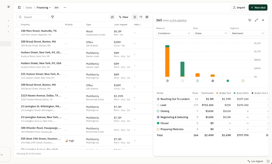Click the Bruce Willis legend label
Viewport: 272px width, 164px height.
[243, 93]
